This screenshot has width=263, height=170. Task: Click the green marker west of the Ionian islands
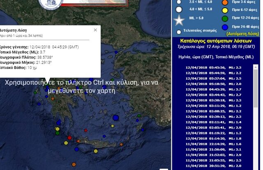click(35, 92)
